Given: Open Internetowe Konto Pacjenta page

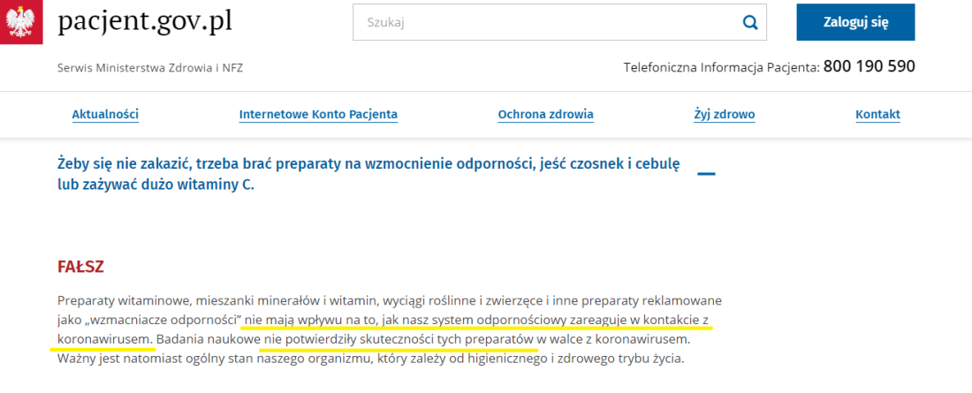Looking at the screenshot, I should tap(318, 114).
